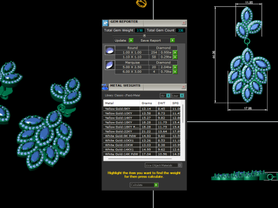The height and width of the screenshot is (208, 278).
Task: Select the Yellow Gold:14KY row
Action: [x=142, y=118]
